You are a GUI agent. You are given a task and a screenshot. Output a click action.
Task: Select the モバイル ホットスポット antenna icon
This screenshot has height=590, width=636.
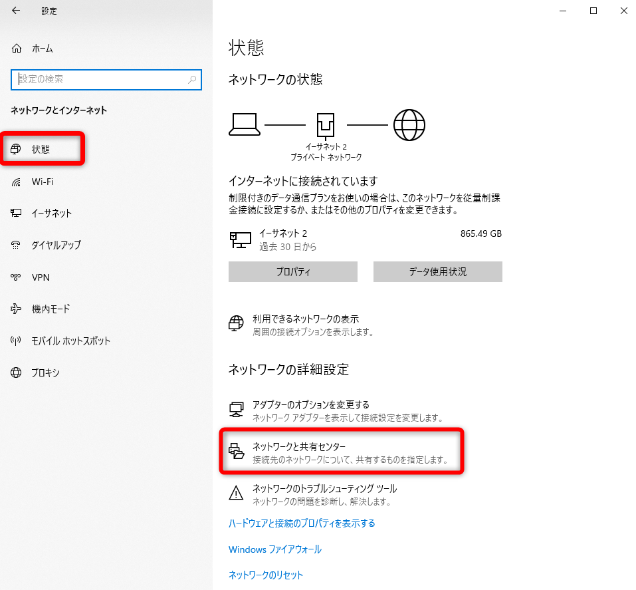(16, 341)
